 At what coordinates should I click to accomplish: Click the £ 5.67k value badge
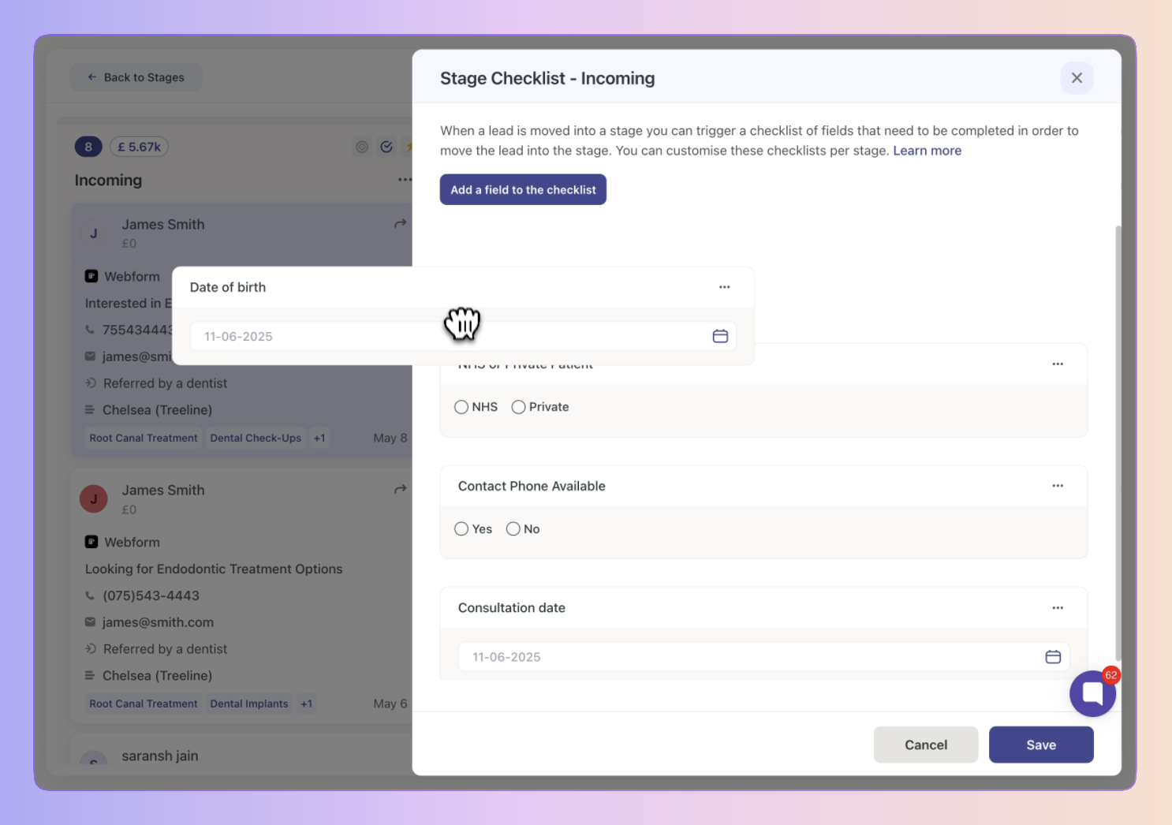coord(139,147)
